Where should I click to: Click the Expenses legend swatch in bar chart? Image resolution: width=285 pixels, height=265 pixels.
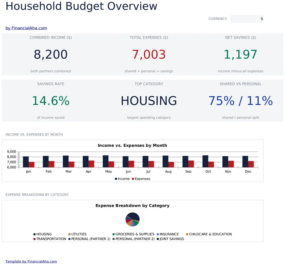tap(133, 179)
